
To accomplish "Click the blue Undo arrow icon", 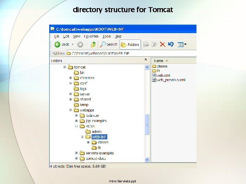I will pyautogui.click(x=171, y=44).
